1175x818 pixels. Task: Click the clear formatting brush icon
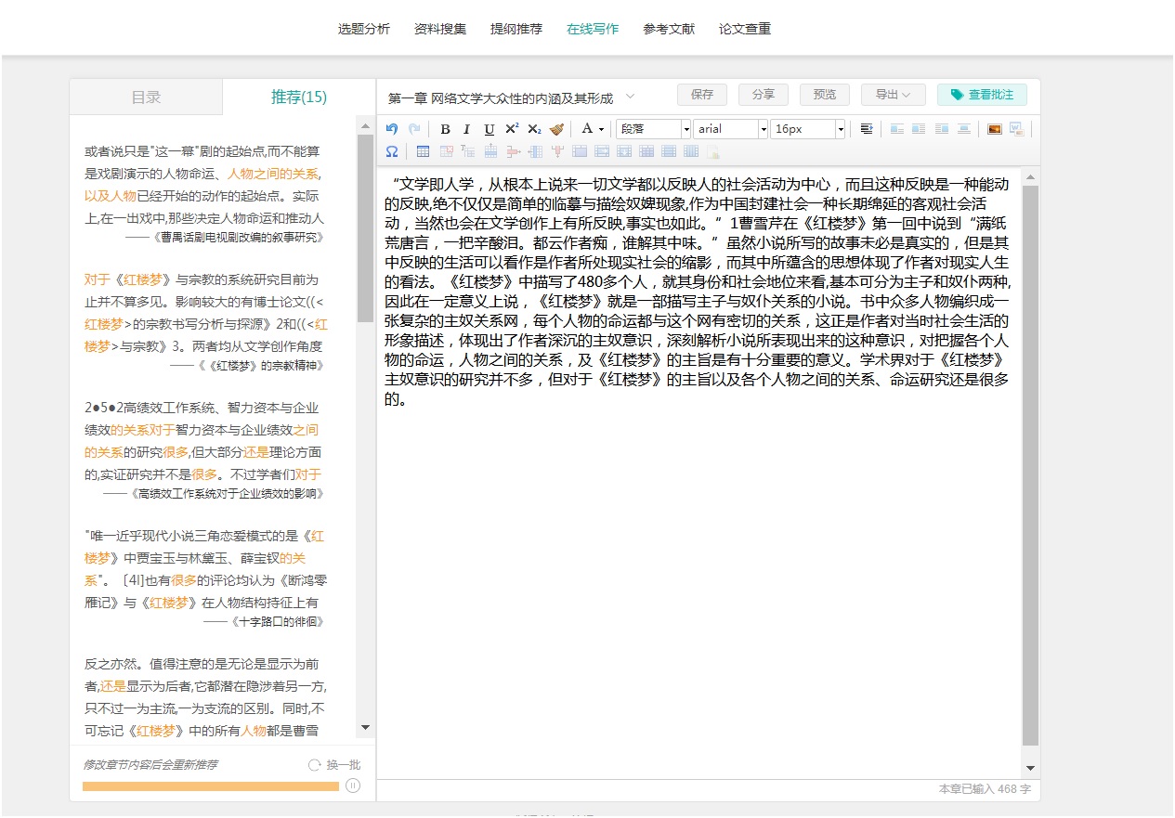coord(556,129)
